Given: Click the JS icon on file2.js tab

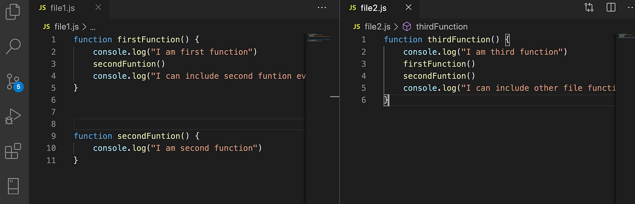Looking at the screenshot, I should [x=352, y=8].
